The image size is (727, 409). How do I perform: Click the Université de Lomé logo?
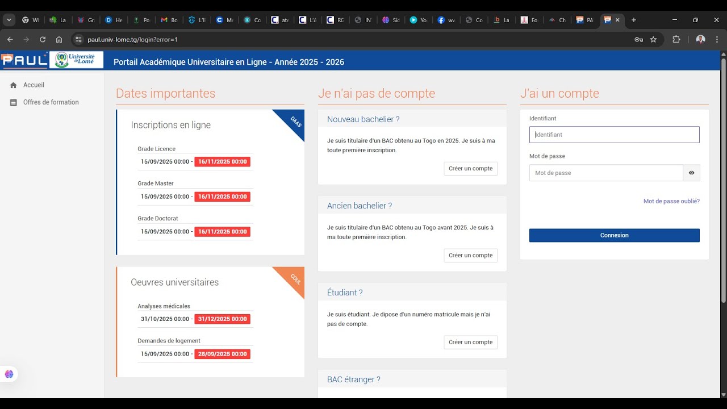pos(76,60)
